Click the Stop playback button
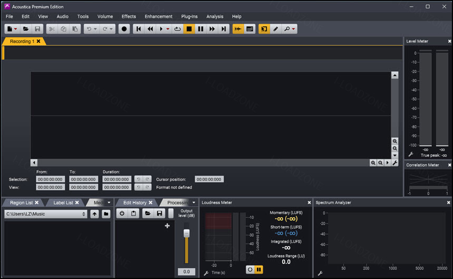The width and height of the screenshot is (453, 279). 189,29
